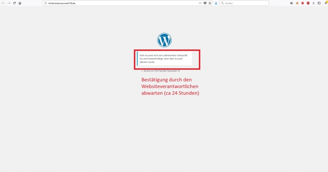The height and width of the screenshot is (172, 328).
Task: Go back to the previous page
Action: tap(3, 3)
